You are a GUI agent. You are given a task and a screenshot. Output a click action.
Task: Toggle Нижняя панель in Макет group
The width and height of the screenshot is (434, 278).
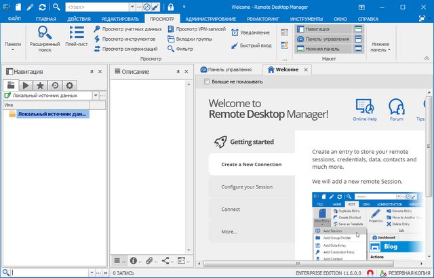pyautogui.click(x=323, y=49)
